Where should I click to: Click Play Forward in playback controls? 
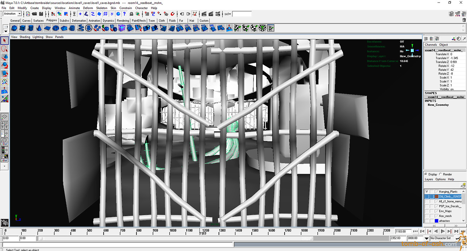point(443,231)
